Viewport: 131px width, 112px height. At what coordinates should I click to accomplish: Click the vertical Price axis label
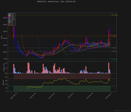pos(2,37)
